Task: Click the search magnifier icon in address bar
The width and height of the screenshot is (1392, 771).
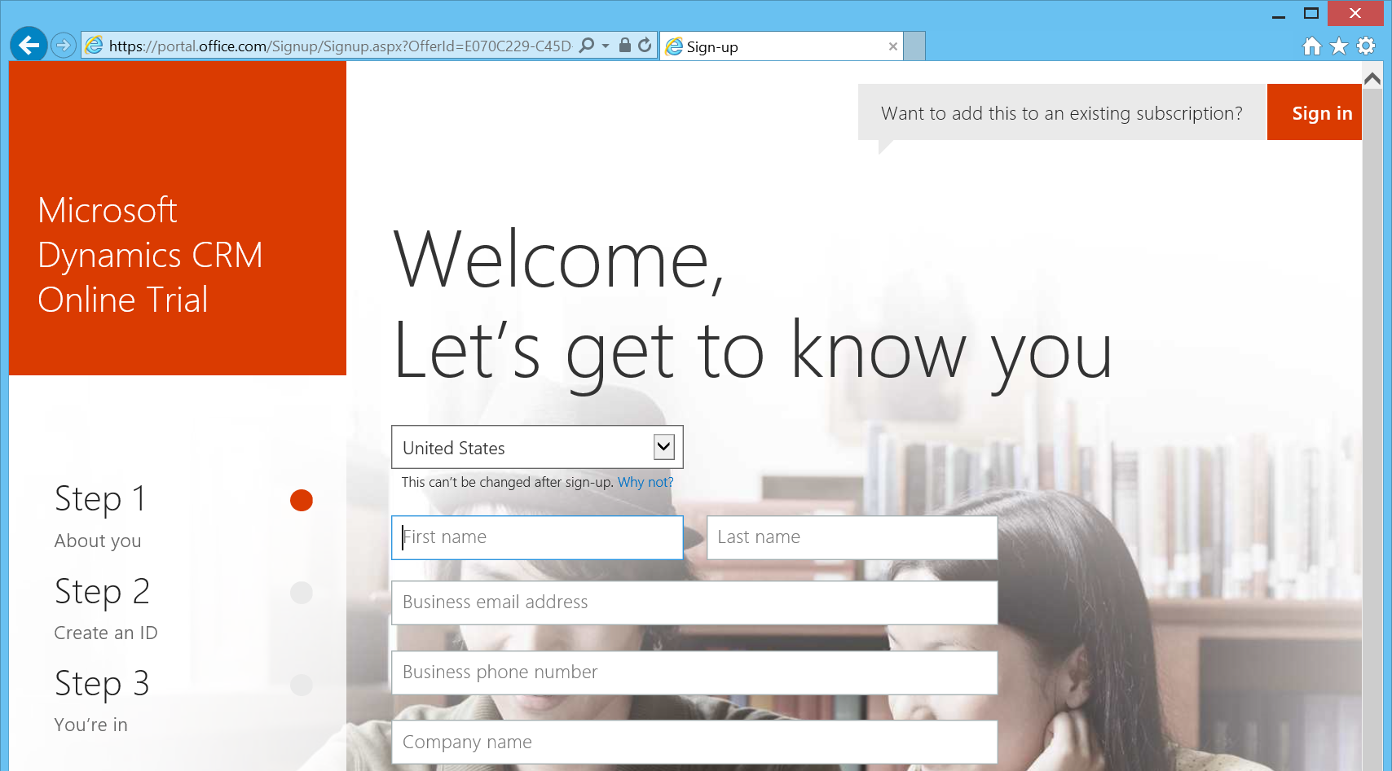Action: click(x=586, y=46)
